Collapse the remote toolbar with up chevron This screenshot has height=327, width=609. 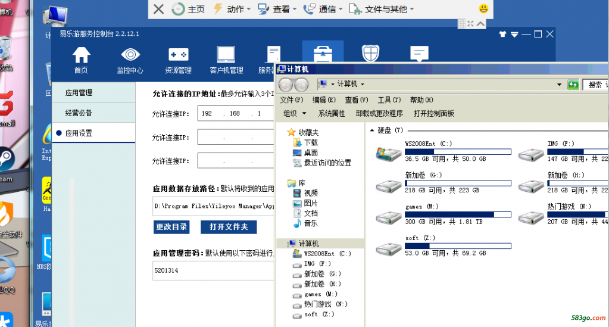pos(480,24)
